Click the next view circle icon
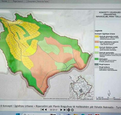 pos(72,110)
